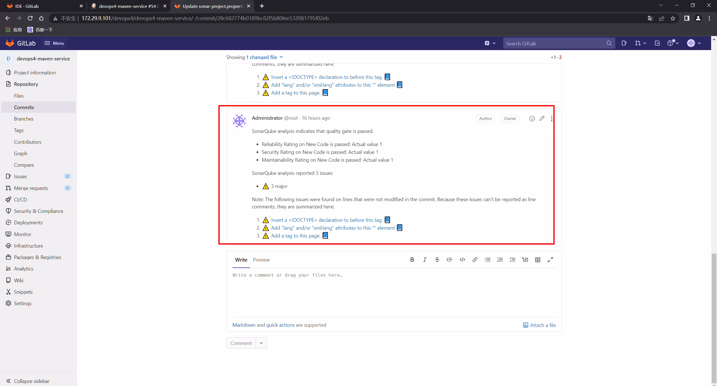The image size is (717, 386).
Task: Edit Administrator's comment with pencil icon
Action: [x=542, y=119]
